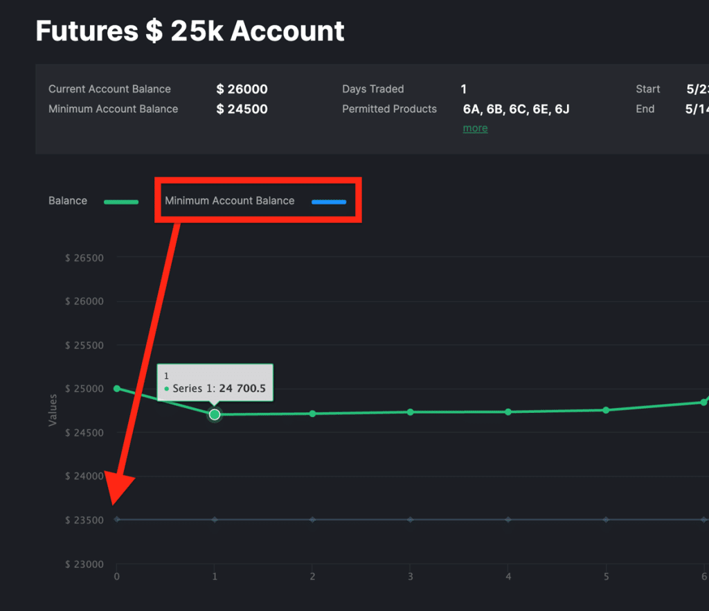Select the highlighted Balance point at day 1
This screenshot has width=709, height=611.
[x=215, y=414]
